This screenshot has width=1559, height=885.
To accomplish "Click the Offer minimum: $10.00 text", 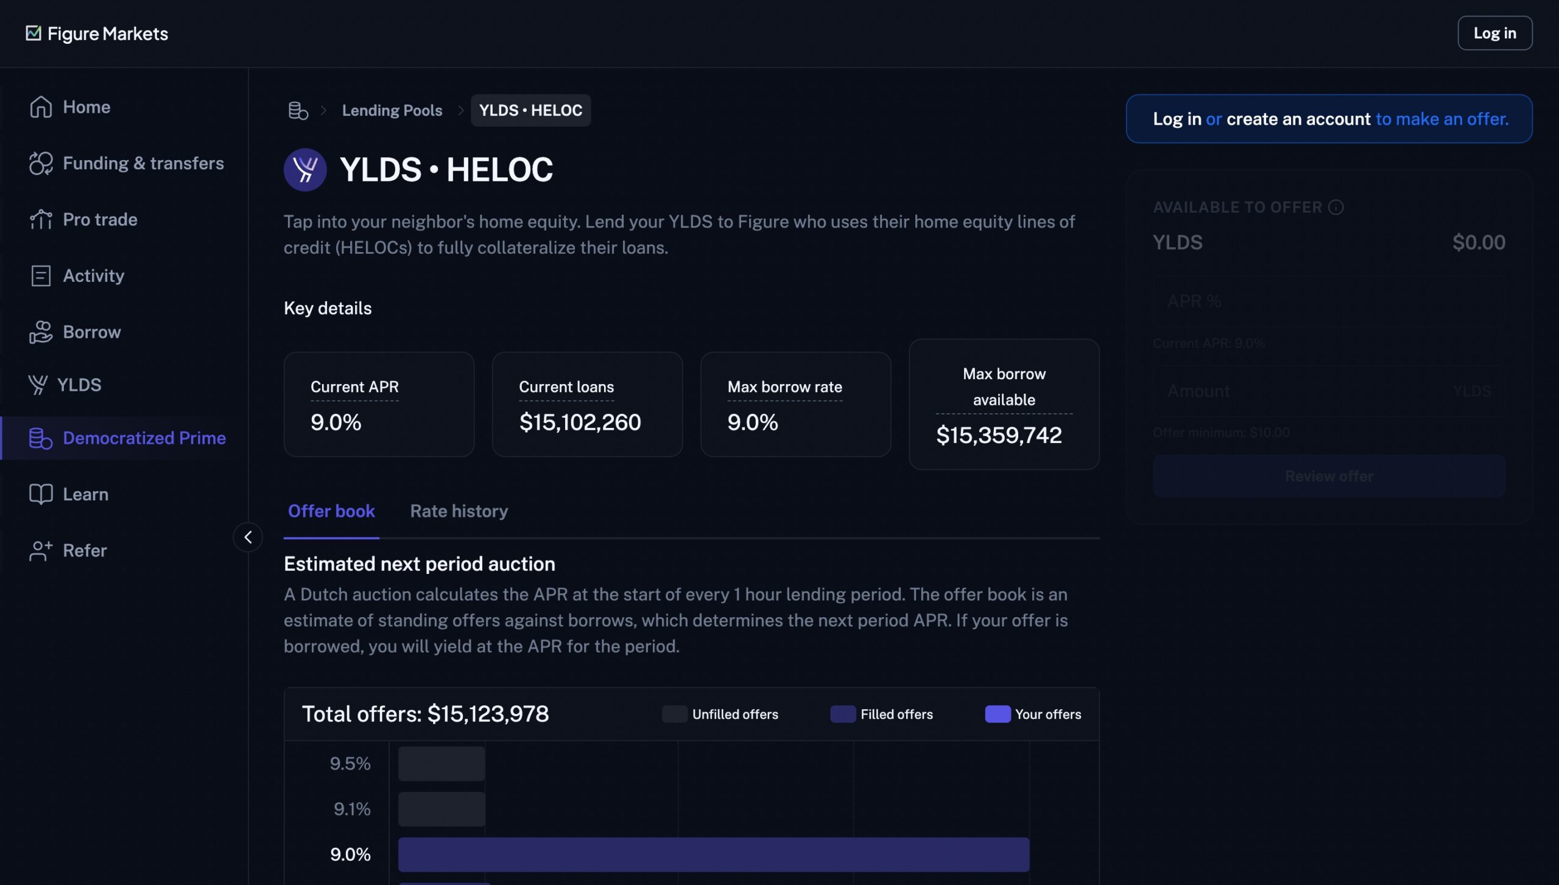I will coord(1221,433).
